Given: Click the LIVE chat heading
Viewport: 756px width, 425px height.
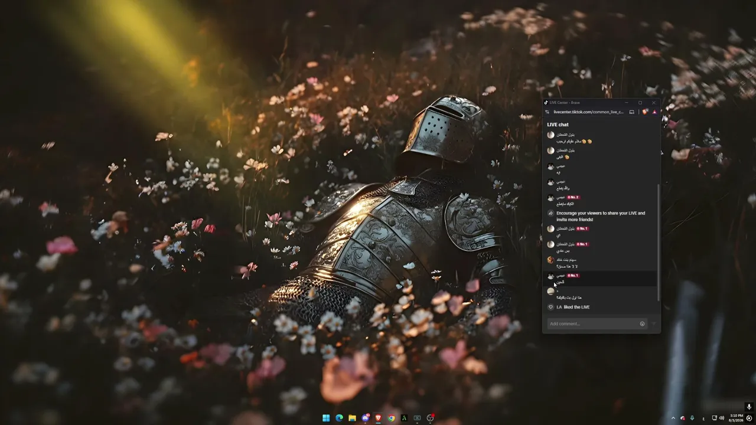Looking at the screenshot, I should (x=558, y=125).
